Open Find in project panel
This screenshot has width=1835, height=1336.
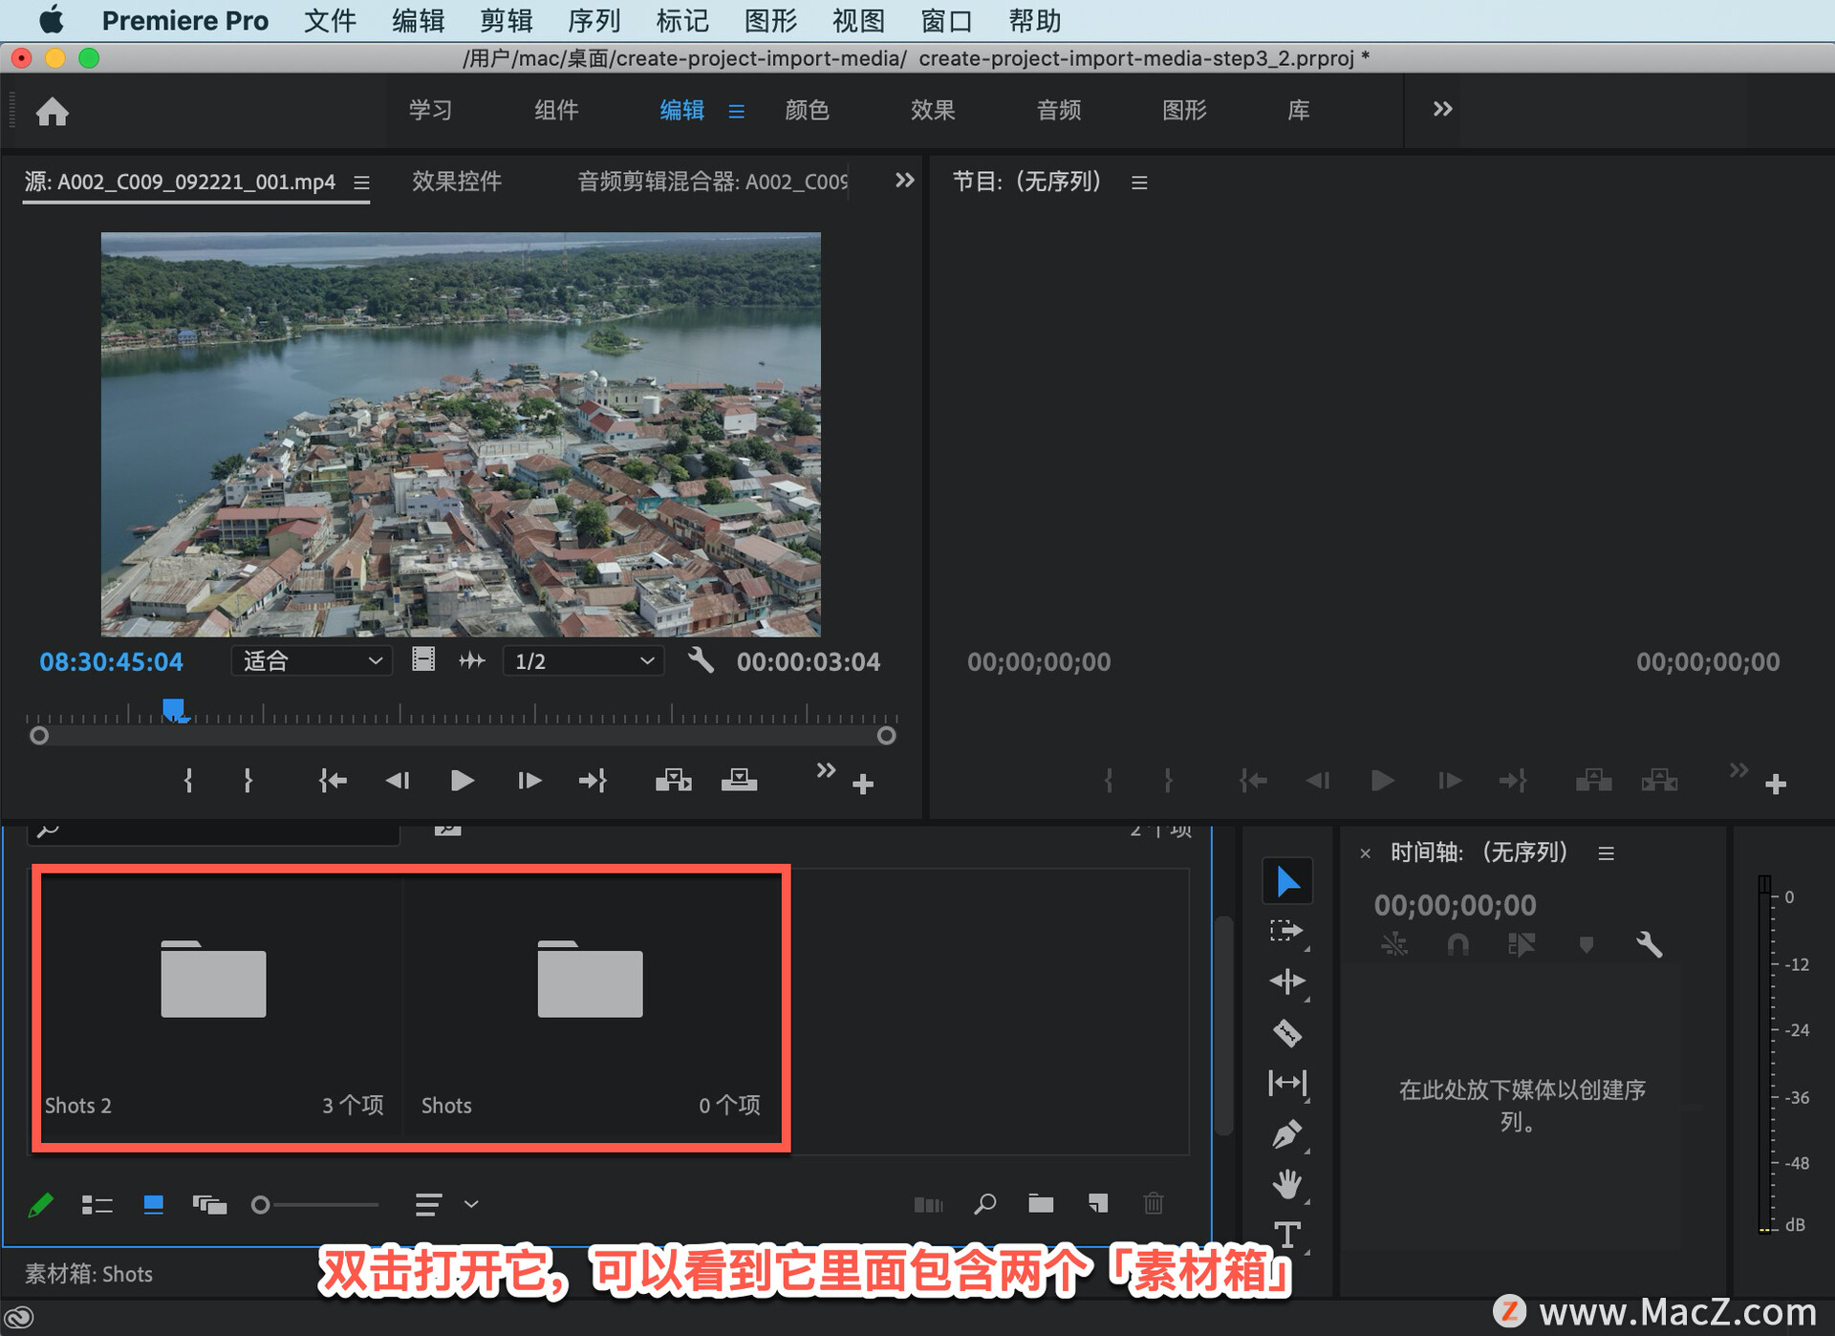point(984,1204)
